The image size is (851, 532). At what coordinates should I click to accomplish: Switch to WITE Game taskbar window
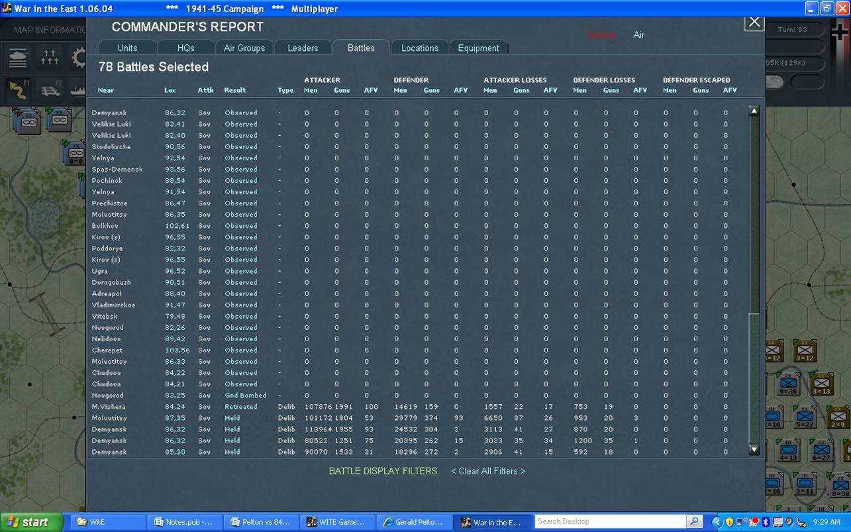click(x=338, y=522)
